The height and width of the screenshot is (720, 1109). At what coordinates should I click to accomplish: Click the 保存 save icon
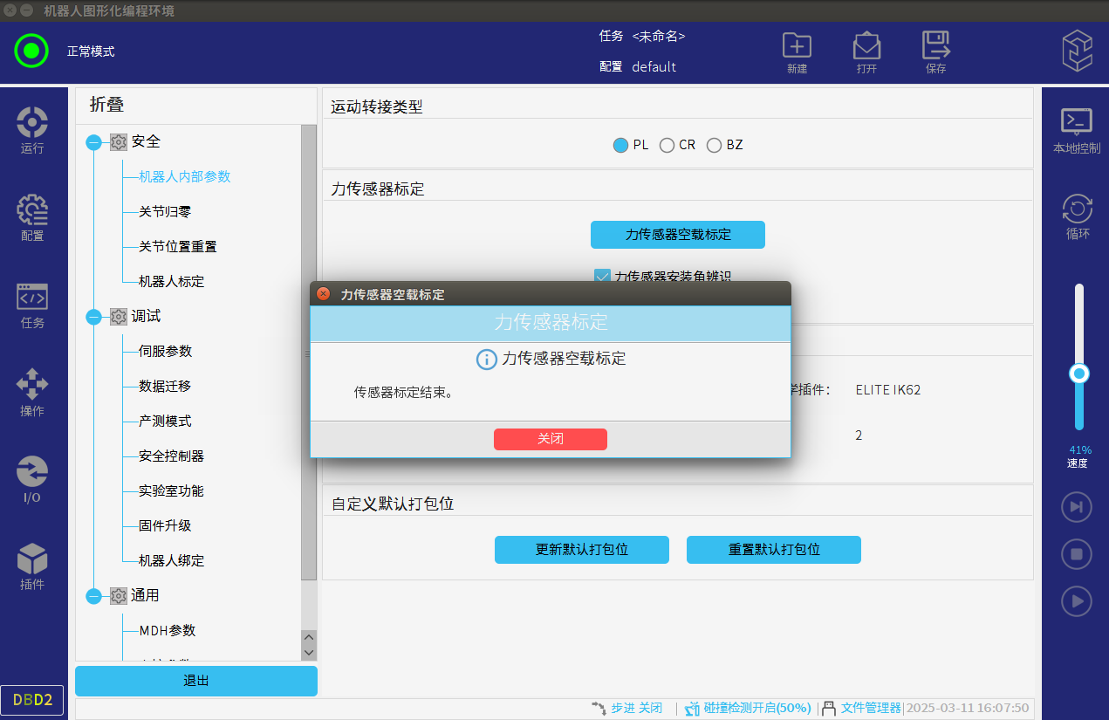[935, 52]
